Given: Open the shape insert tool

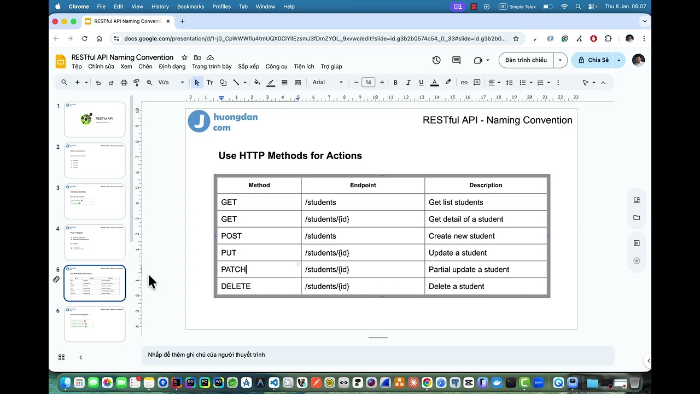Looking at the screenshot, I should [223, 83].
